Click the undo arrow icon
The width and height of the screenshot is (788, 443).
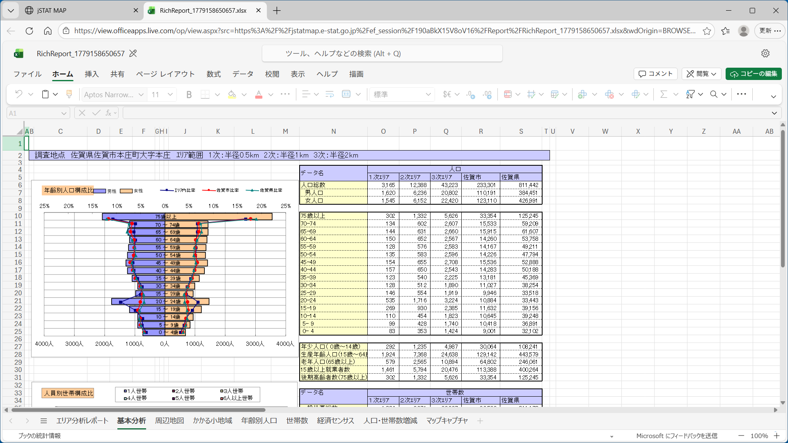[x=18, y=94]
